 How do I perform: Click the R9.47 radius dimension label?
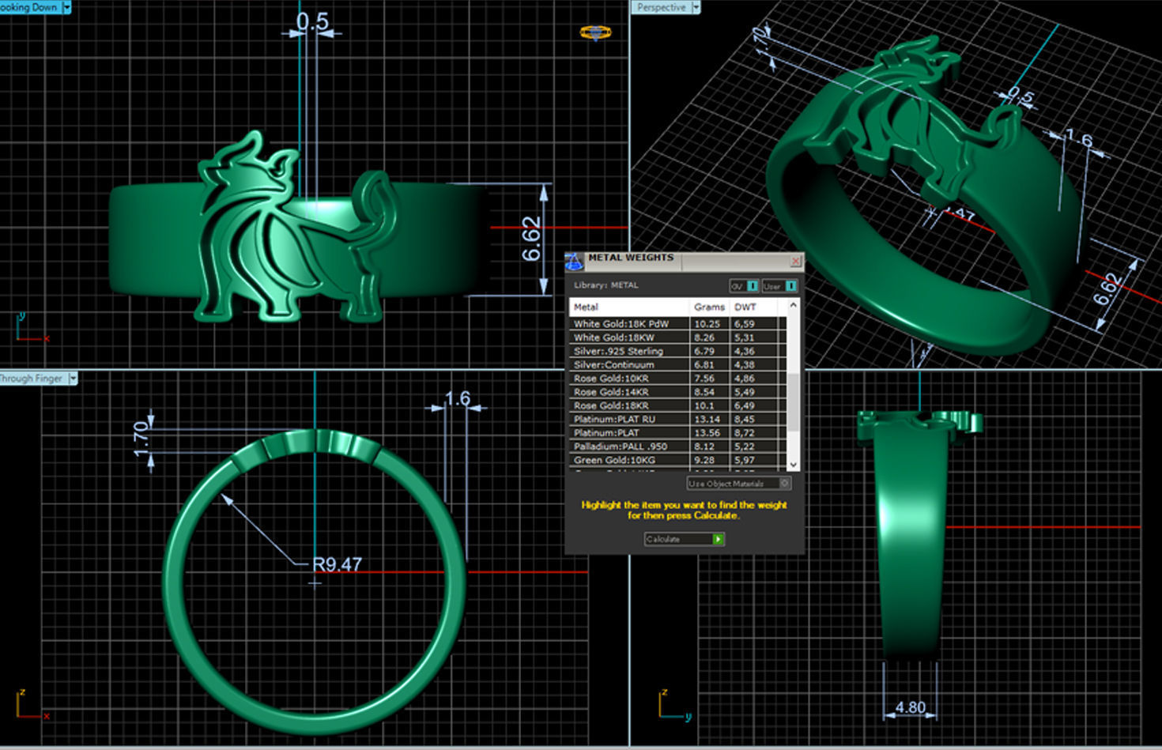point(338,564)
